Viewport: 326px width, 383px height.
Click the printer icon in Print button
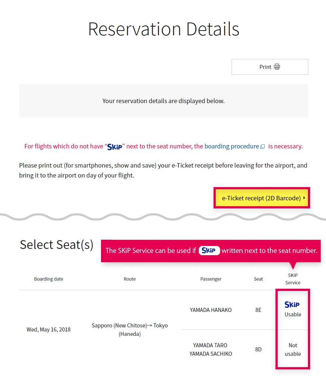[x=277, y=67]
